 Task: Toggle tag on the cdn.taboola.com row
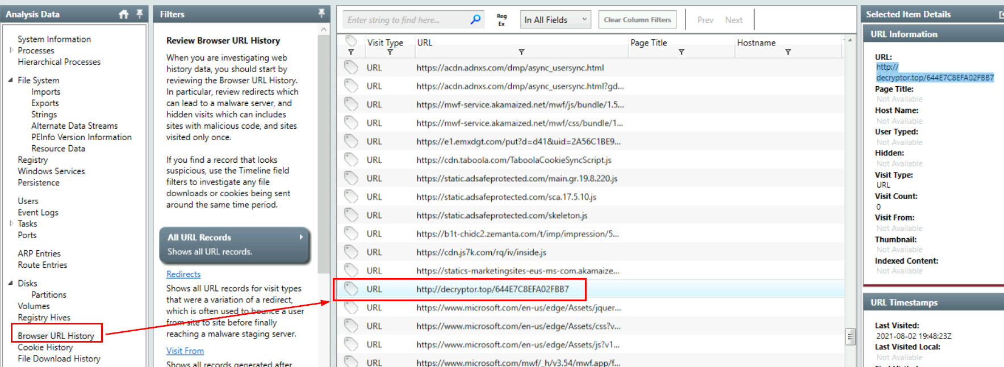pyautogui.click(x=352, y=160)
